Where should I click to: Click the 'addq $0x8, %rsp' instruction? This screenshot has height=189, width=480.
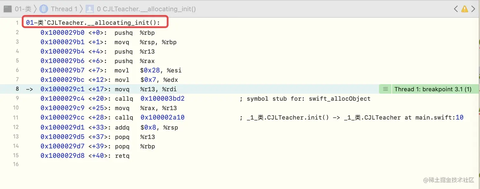(146, 128)
